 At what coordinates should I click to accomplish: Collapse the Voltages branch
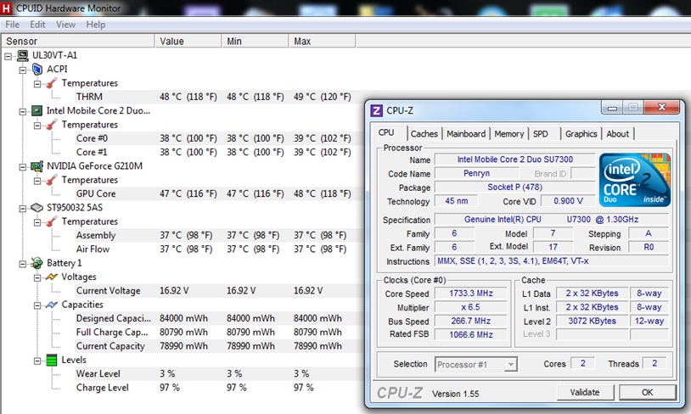click(37, 277)
